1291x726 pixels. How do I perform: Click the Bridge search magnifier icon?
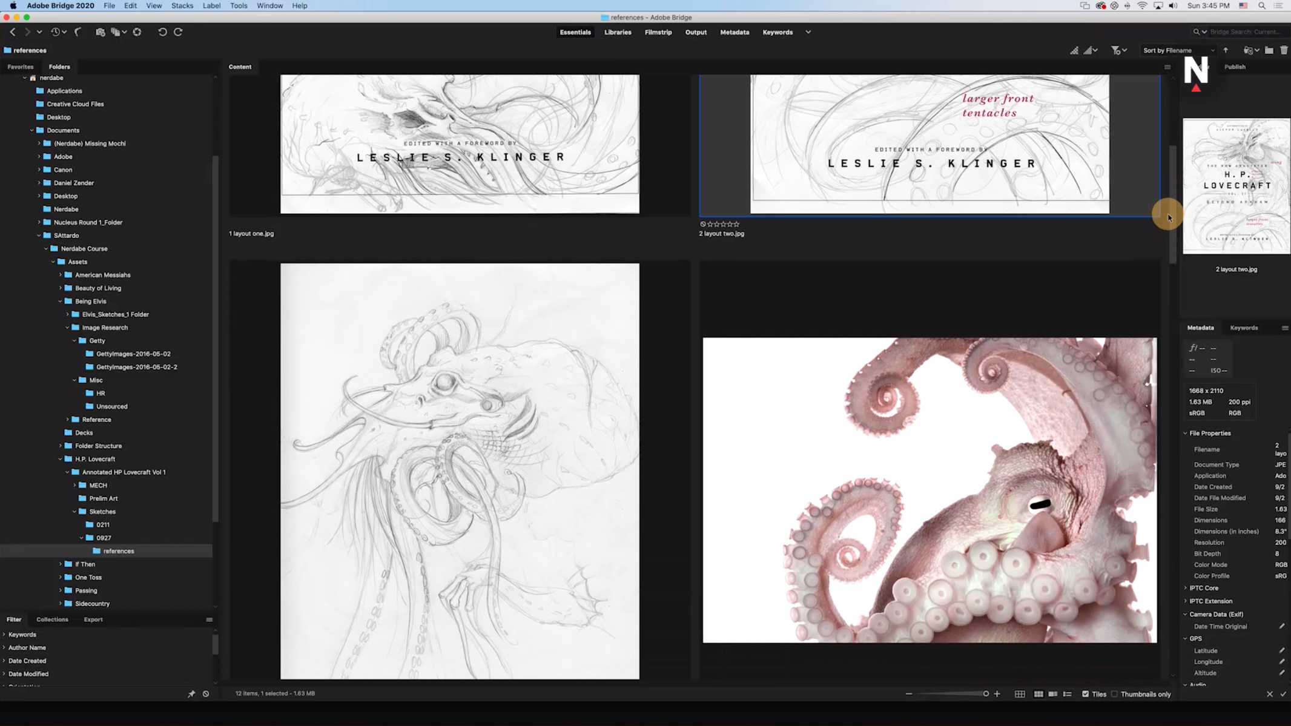tap(1197, 32)
